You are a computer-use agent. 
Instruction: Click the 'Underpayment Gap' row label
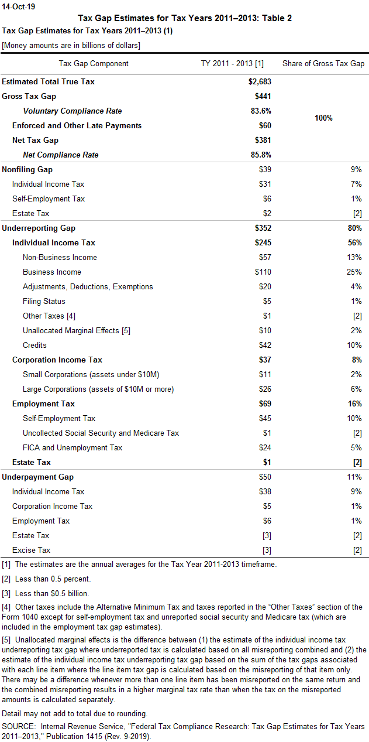38,477
